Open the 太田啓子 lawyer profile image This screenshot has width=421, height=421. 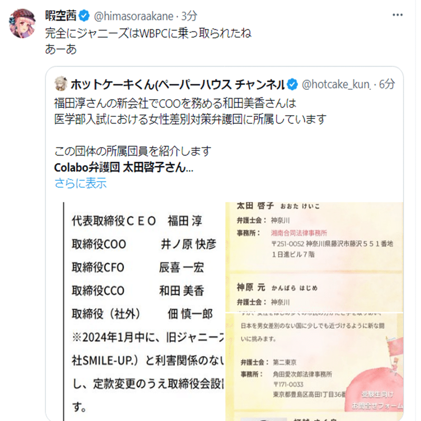[315, 257]
